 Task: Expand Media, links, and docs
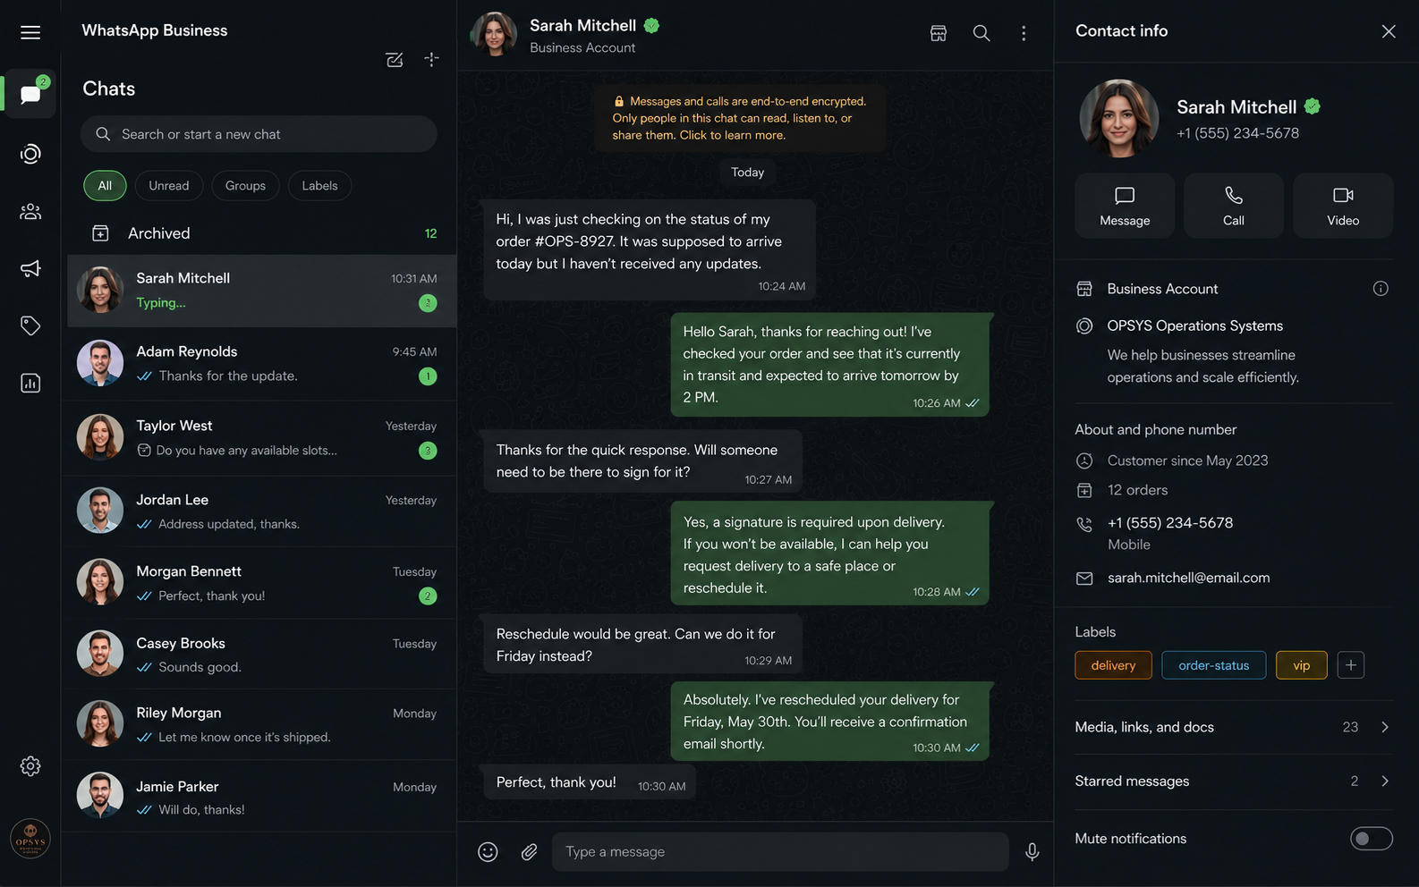(x=1234, y=727)
